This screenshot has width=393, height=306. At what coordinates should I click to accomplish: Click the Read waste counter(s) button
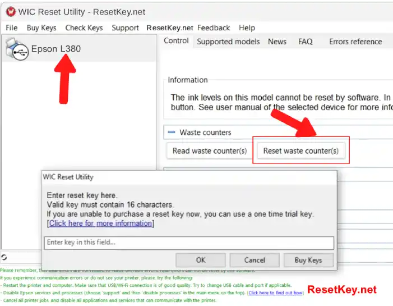[x=210, y=150]
